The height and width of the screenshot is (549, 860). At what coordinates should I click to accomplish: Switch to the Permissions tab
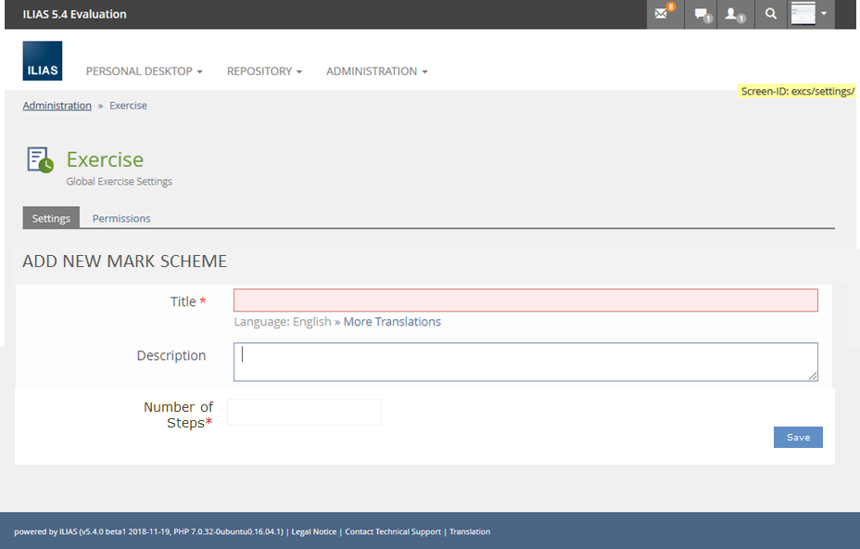click(121, 219)
